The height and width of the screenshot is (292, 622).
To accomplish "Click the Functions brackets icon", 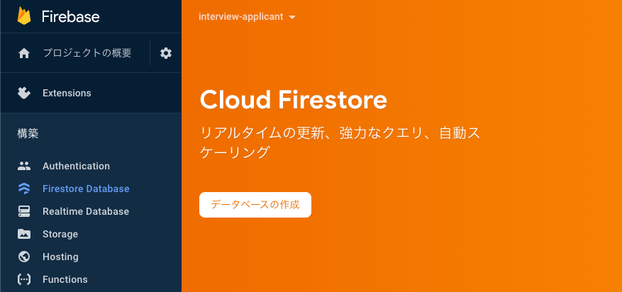I will pos(24,279).
